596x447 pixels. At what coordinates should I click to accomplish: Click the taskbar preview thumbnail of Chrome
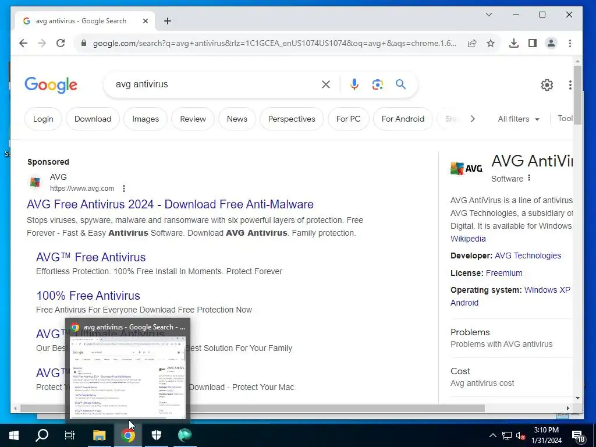pyautogui.click(x=127, y=377)
